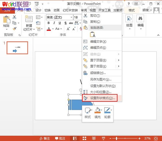Screen dimensions: 162x141
Task: Choose 超链接(H)... in the context menu
Action: 102,73
